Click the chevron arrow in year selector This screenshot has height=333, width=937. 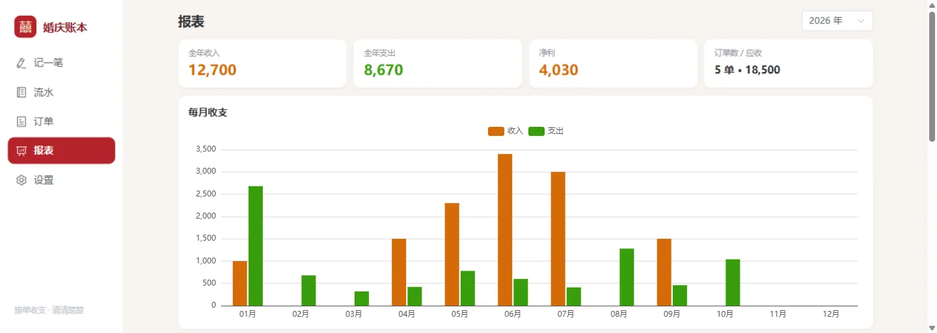(861, 21)
